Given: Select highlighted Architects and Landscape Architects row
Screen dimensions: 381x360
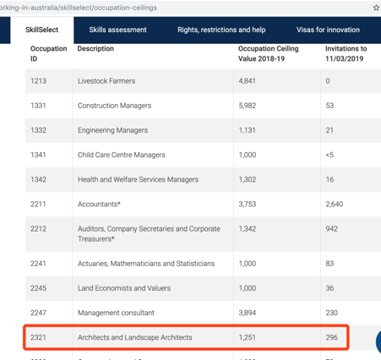Looking at the screenshot, I should pos(186,337).
